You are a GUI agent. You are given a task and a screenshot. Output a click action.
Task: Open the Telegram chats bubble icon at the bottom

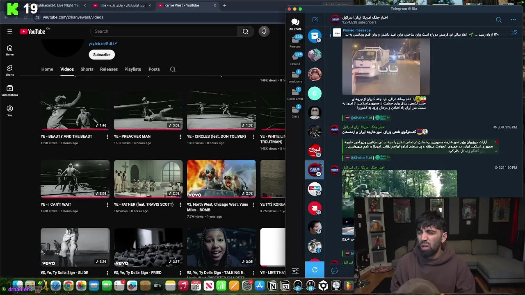pyautogui.click(x=334, y=271)
